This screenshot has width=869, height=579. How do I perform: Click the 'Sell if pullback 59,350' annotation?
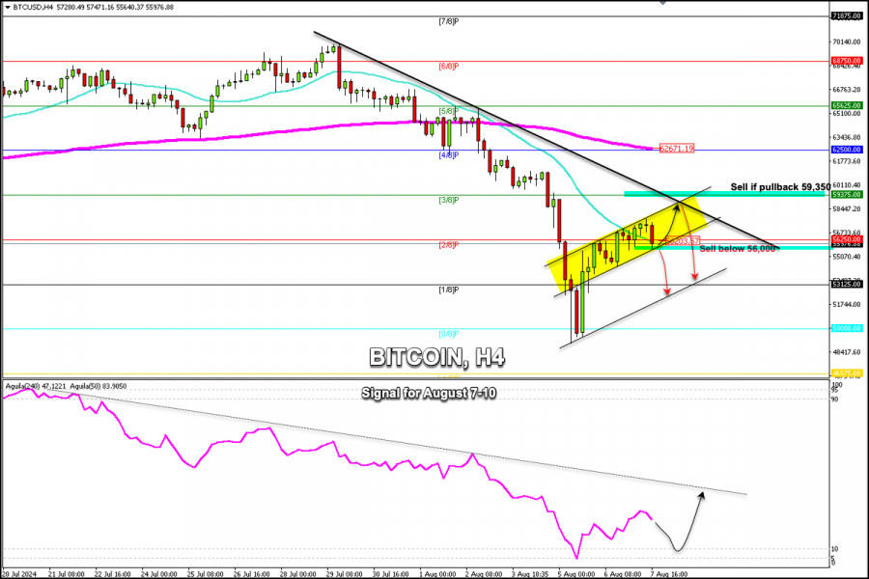click(x=780, y=186)
